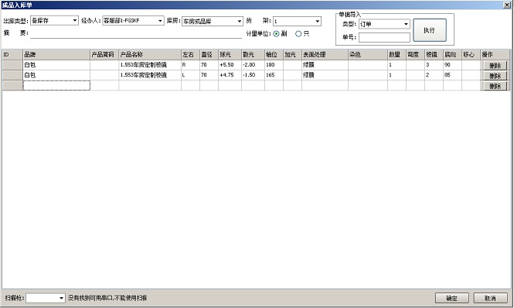The image size is (514, 308).
Task: Expand the 货架 dropdown
Action: tap(318, 22)
